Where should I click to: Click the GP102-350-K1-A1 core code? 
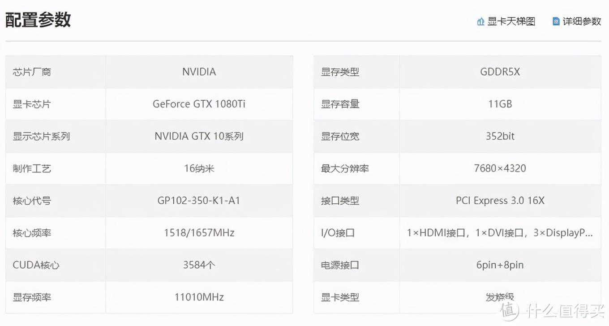coord(199,201)
